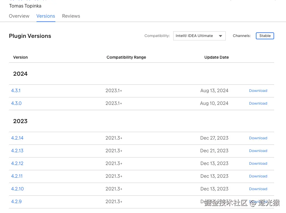Switch to the Reviews tab
Viewport: 286px width, 213px height.
pos(71,16)
